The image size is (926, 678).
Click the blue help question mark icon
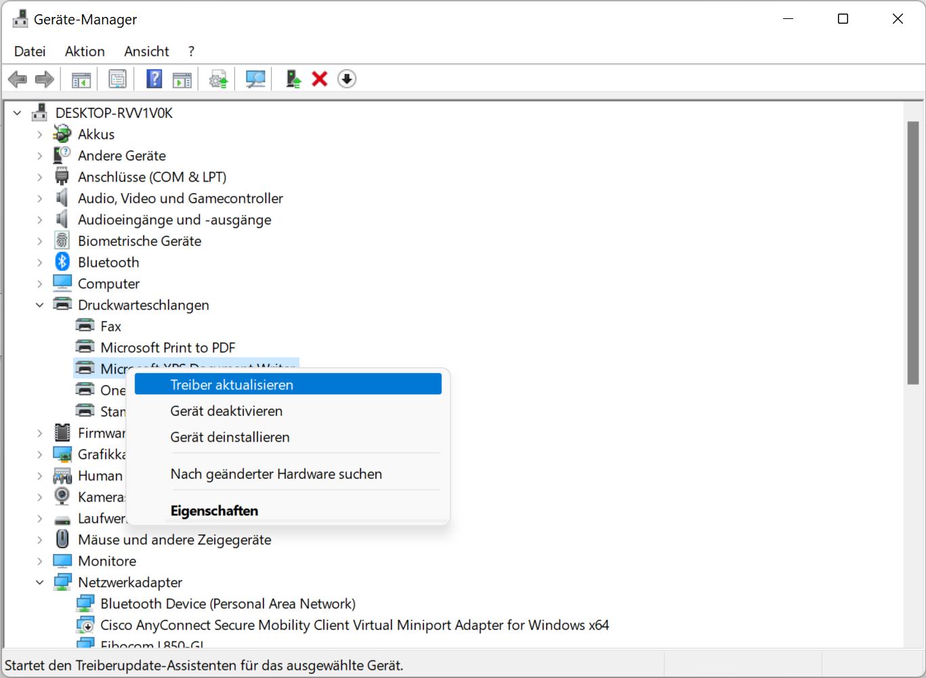click(x=154, y=79)
